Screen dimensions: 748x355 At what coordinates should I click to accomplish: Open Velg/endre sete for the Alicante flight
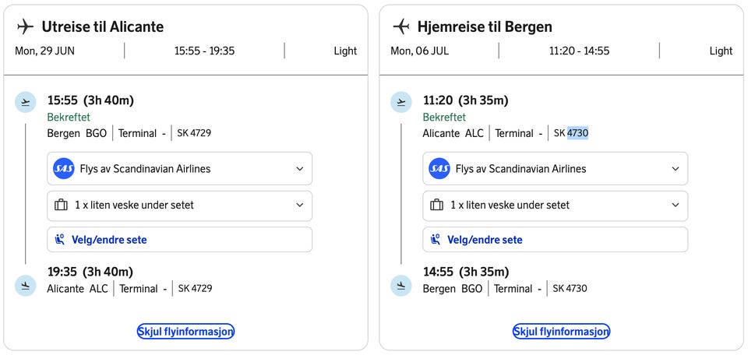[109, 240]
